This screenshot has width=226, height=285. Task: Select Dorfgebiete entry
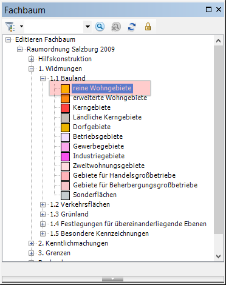point(92,127)
